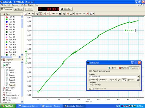Open the Display menu
Screen dimensions: 145x108
31,5
